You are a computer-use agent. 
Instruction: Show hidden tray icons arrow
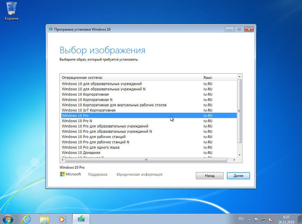pos(249,219)
